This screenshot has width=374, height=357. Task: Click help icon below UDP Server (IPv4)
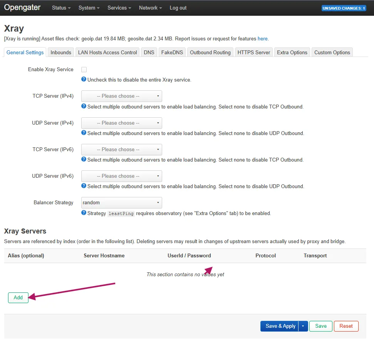[x=84, y=132]
